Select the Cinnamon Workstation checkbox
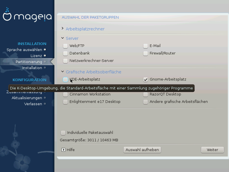This screenshot has width=229, height=172. click(65, 95)
